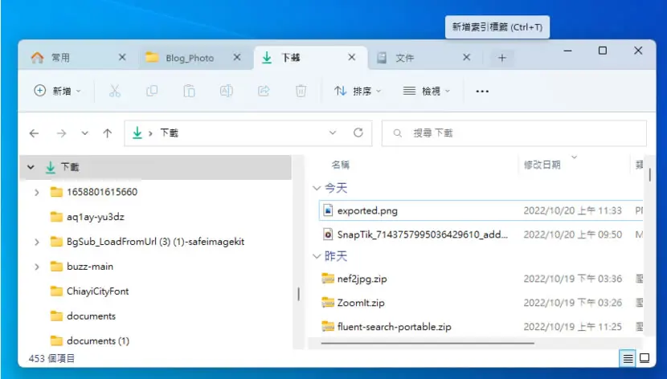Open the 檢視 view dropdown
667x379 pixels.
(x=426, y=91)
